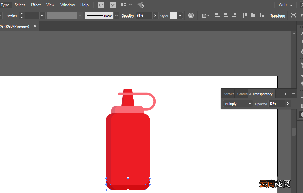Click Horizontal Align Left icon
Viewport: 303px width, 193px height.
tap(217, 15)
